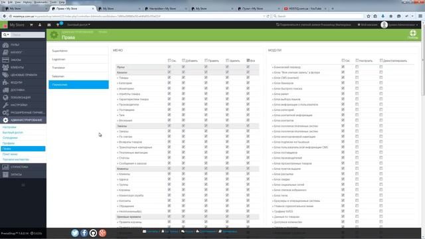Open the Firefox hamburger menu
Screen dimensions: 425x239
click(420, 16)
